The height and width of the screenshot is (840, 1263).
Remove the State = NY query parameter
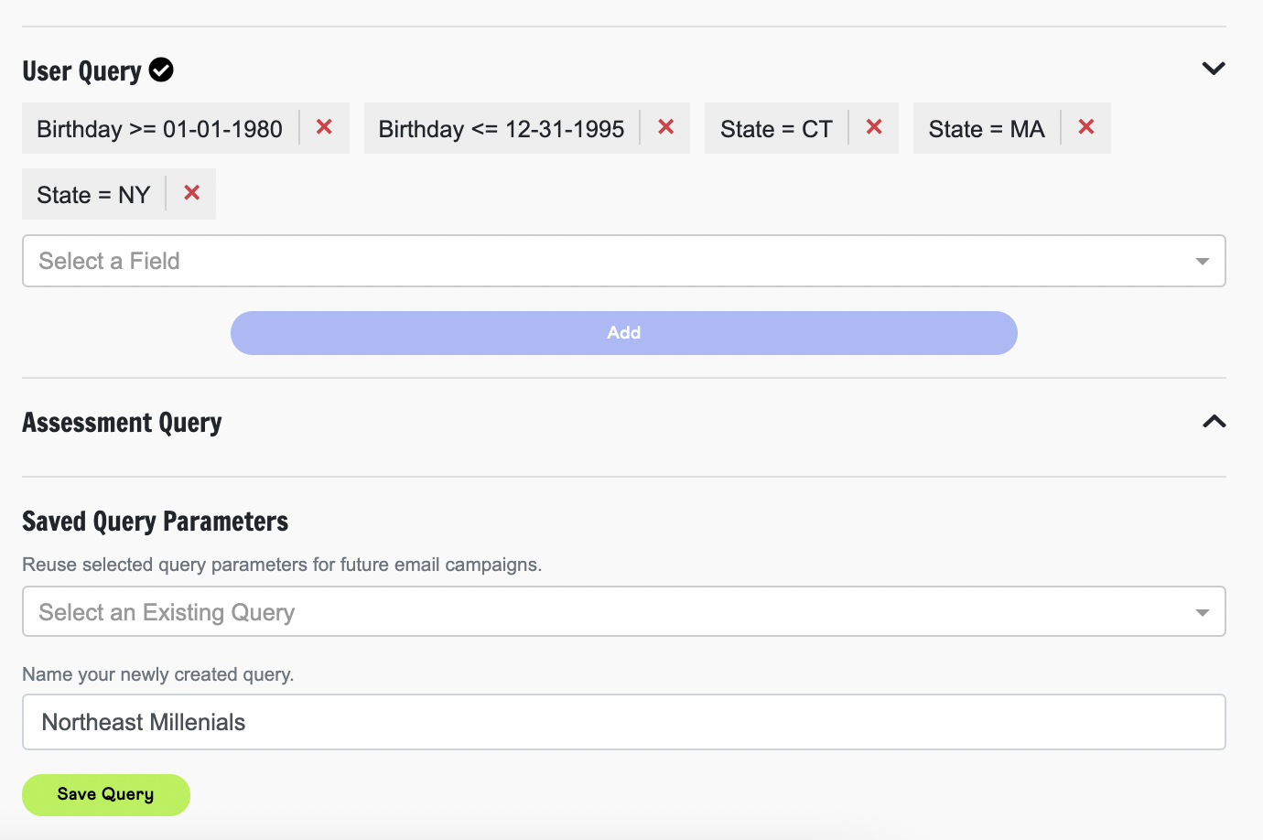[190, 193]
